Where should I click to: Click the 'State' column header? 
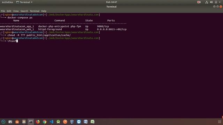click(89, 20)
